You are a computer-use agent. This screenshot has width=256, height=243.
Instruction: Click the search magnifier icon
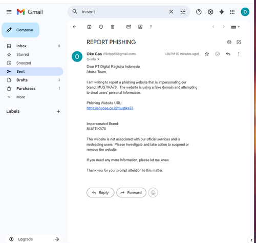point(75,12)
